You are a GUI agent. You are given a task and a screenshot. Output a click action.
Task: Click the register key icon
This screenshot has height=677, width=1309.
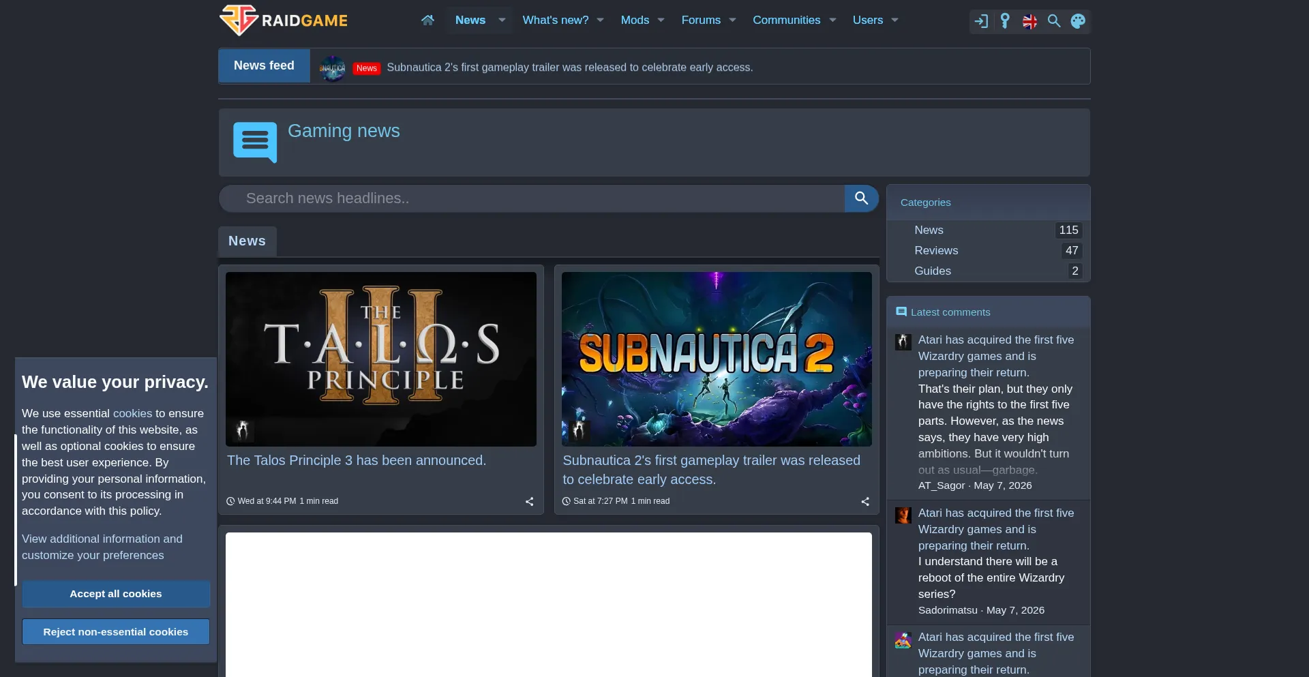tap(1005, 21)
